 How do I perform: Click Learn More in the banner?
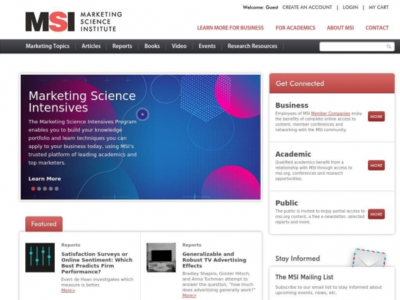click(x=45, y=179)
